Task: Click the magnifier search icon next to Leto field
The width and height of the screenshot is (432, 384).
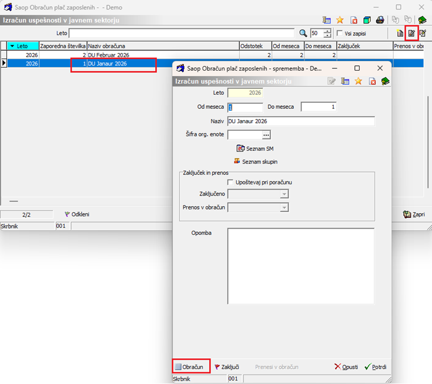Action: pos(303,34)
